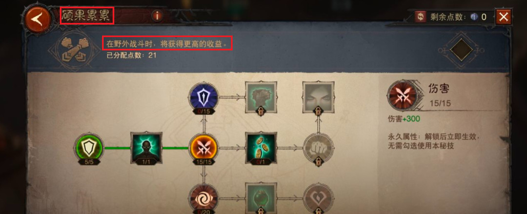Select the swirl node 0/20
The height and width of the screenshot is (214, 527).
pyautogui.click(x=203, y=198)
